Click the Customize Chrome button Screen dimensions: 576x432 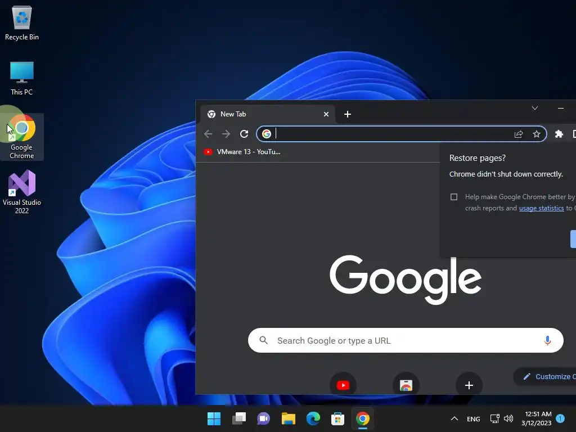545,376
